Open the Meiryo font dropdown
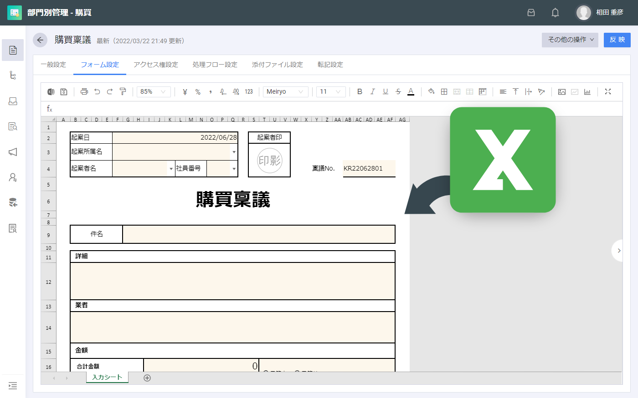 (286, 91)
